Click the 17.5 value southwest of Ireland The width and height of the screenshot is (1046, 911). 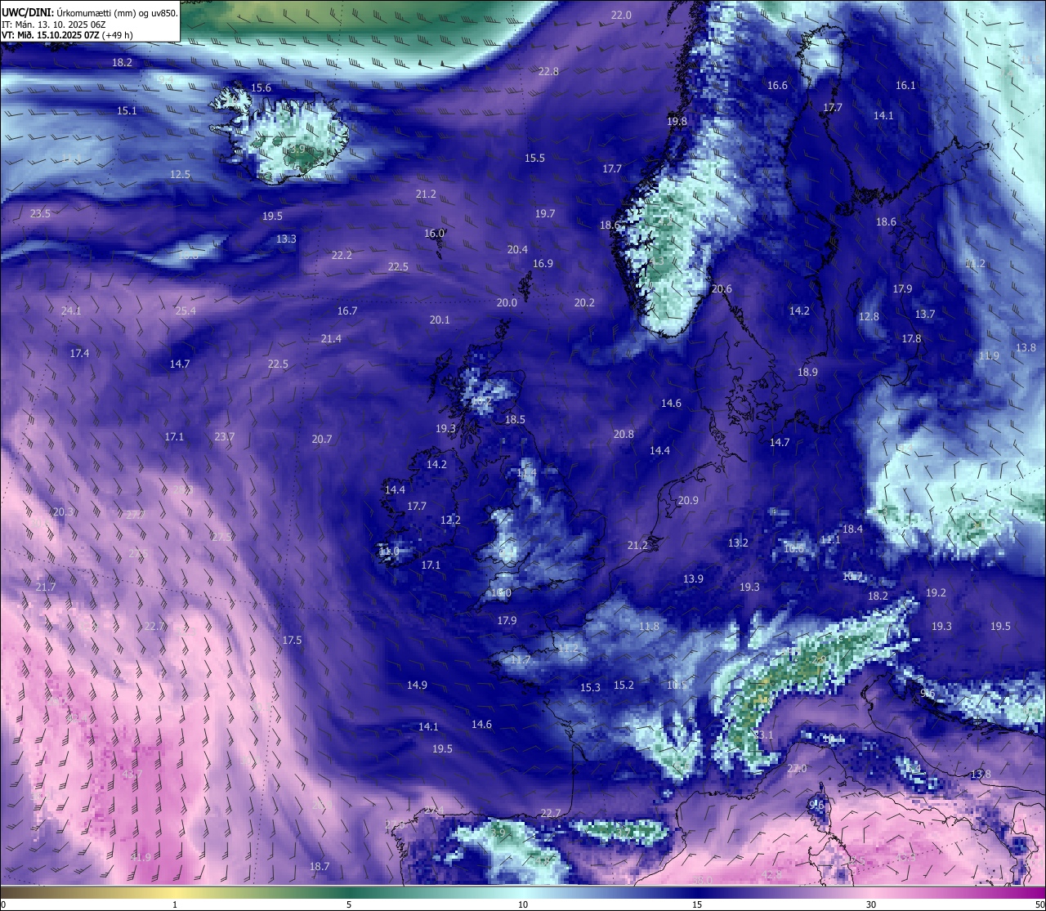[x=292, y=640]
